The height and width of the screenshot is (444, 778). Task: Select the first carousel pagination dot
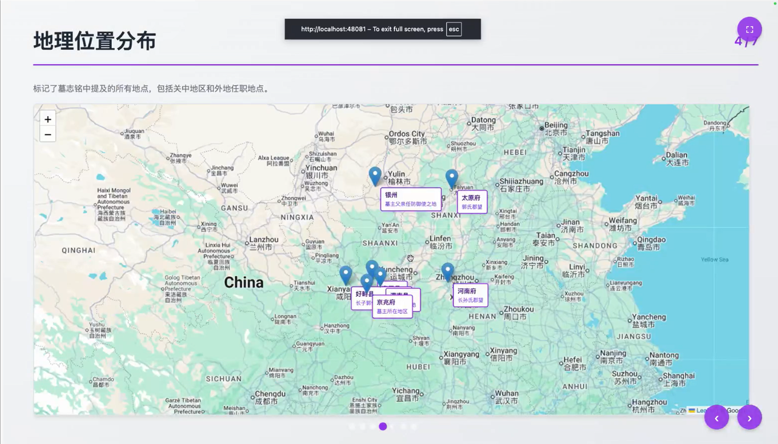click(352, 426)
